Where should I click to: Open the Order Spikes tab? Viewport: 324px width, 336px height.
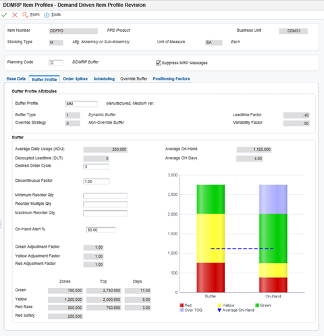pyautogui.click(x=75, y=78)
